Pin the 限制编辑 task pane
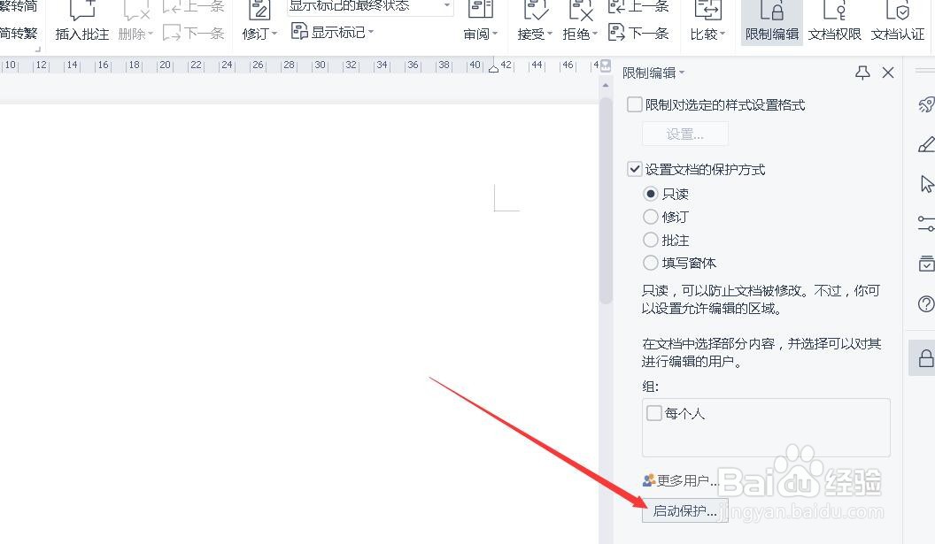This screenshot has width=935, height=544. click(x=862, y=73)
